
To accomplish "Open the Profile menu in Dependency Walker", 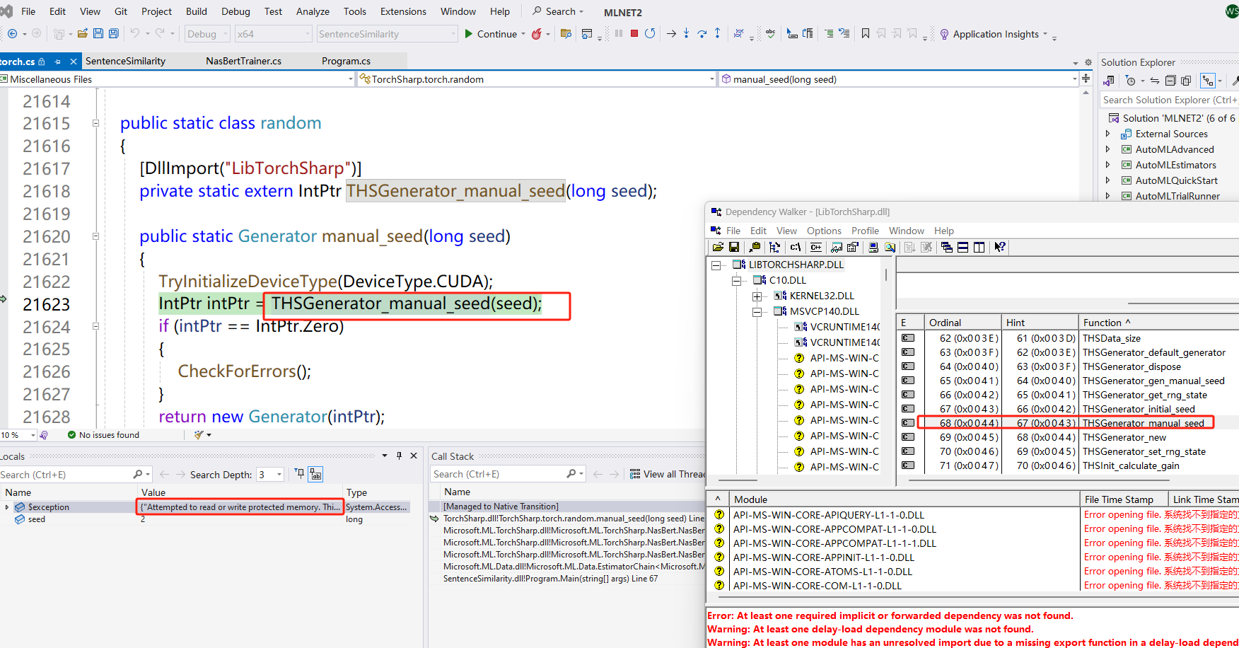I will [865, 231].
